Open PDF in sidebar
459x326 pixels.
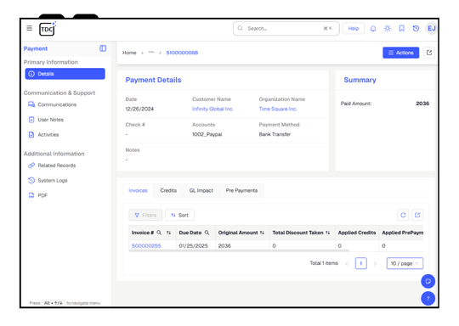point(38,195)
